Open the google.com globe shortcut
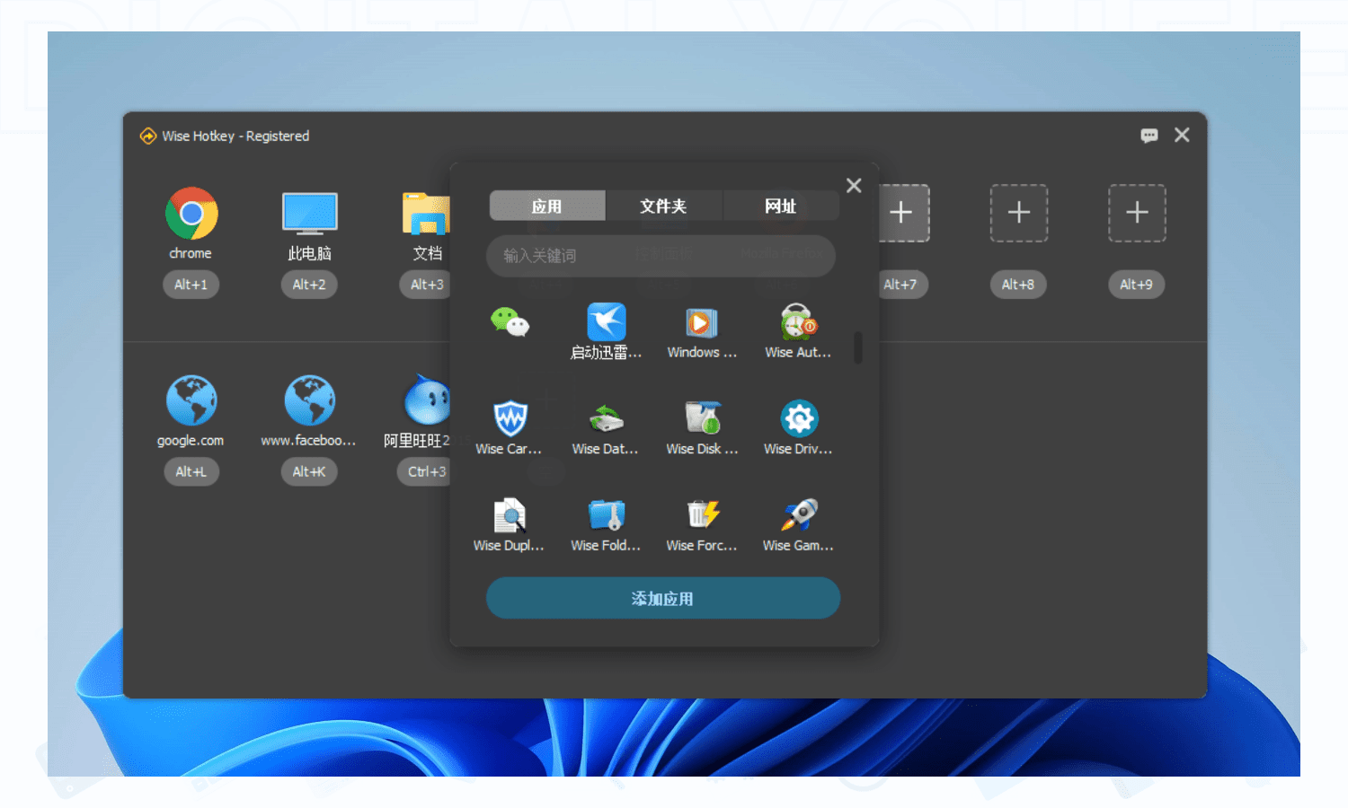1348x808 pixels. 191,400
